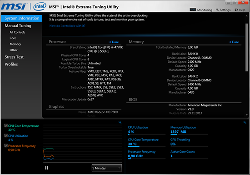This screenshot has width=250, height=175.
Task: Click the monitor values panel wrench icon
Action: (x=245, y=122)
